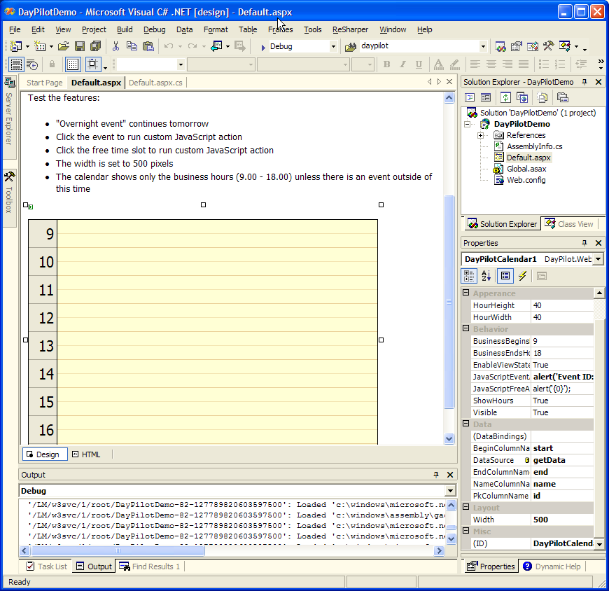
Task: Open the Build menu
Action: pyautogui.click(x=125, y=29)
